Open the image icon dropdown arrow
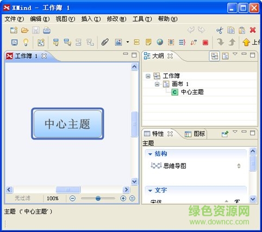Image resolution: width=262 pixels, height=232 pixels. (128, 42)
